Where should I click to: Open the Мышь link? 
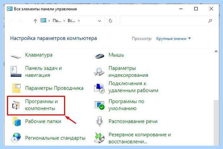coord(116,55)
